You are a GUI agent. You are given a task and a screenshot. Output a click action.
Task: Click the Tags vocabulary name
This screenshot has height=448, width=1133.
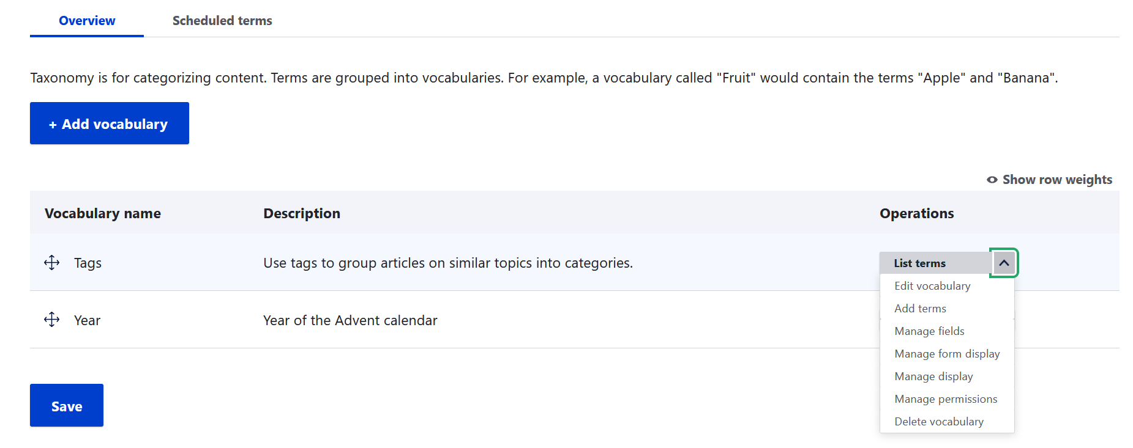pos(88,263)
